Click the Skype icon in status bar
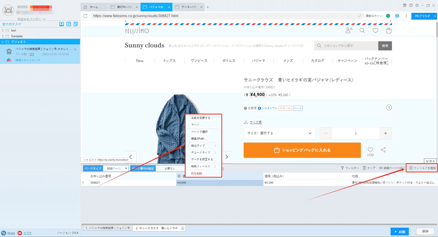This screenshot has width=438, height=237. click(4, 233)
